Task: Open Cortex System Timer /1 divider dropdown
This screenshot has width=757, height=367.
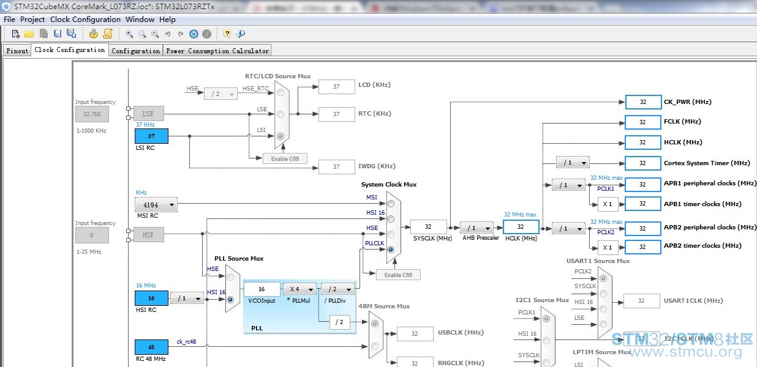Action: 573,163
